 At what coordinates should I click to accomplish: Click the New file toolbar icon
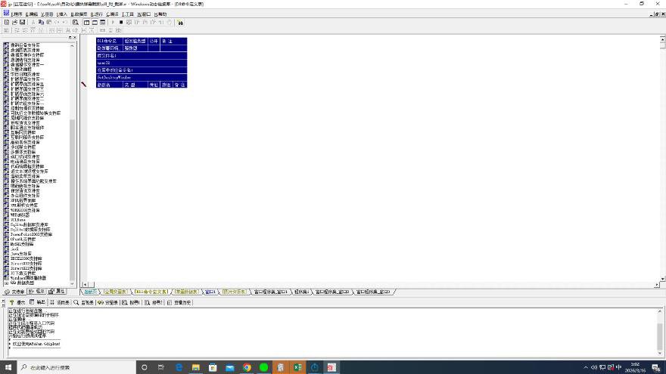6,23
